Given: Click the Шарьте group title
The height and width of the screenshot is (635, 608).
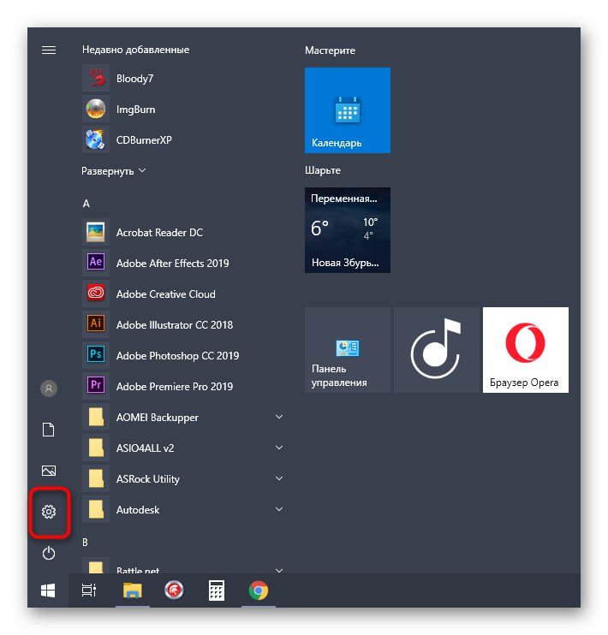Looking at the screenshot, I should click(323, 170).
